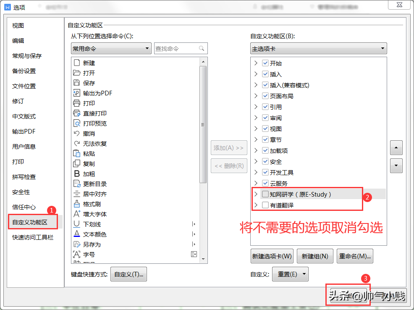The height and width of the screenshot is (310, 414).
Task: Click the search magnifier in 查找命令
Action: coord(202,48)
